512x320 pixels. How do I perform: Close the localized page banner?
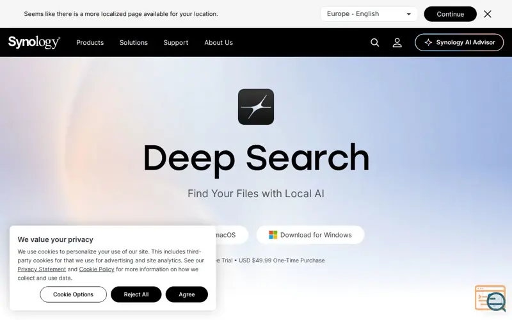point(488,14)
